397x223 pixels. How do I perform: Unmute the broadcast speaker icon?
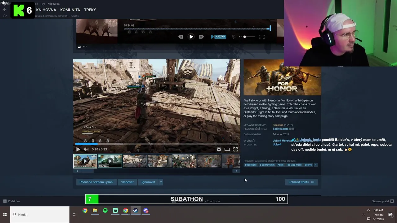[x=240, y=37]
